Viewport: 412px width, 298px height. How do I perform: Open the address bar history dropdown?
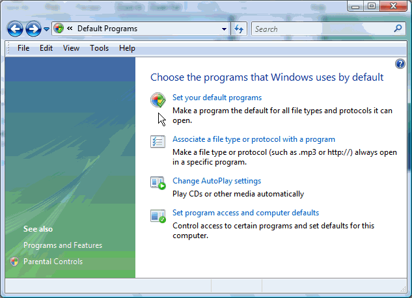224,29
